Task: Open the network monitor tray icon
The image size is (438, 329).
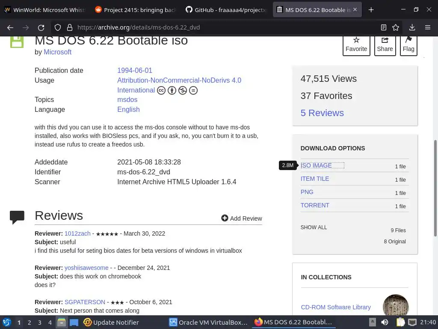Action: click(x=412, y=322)
